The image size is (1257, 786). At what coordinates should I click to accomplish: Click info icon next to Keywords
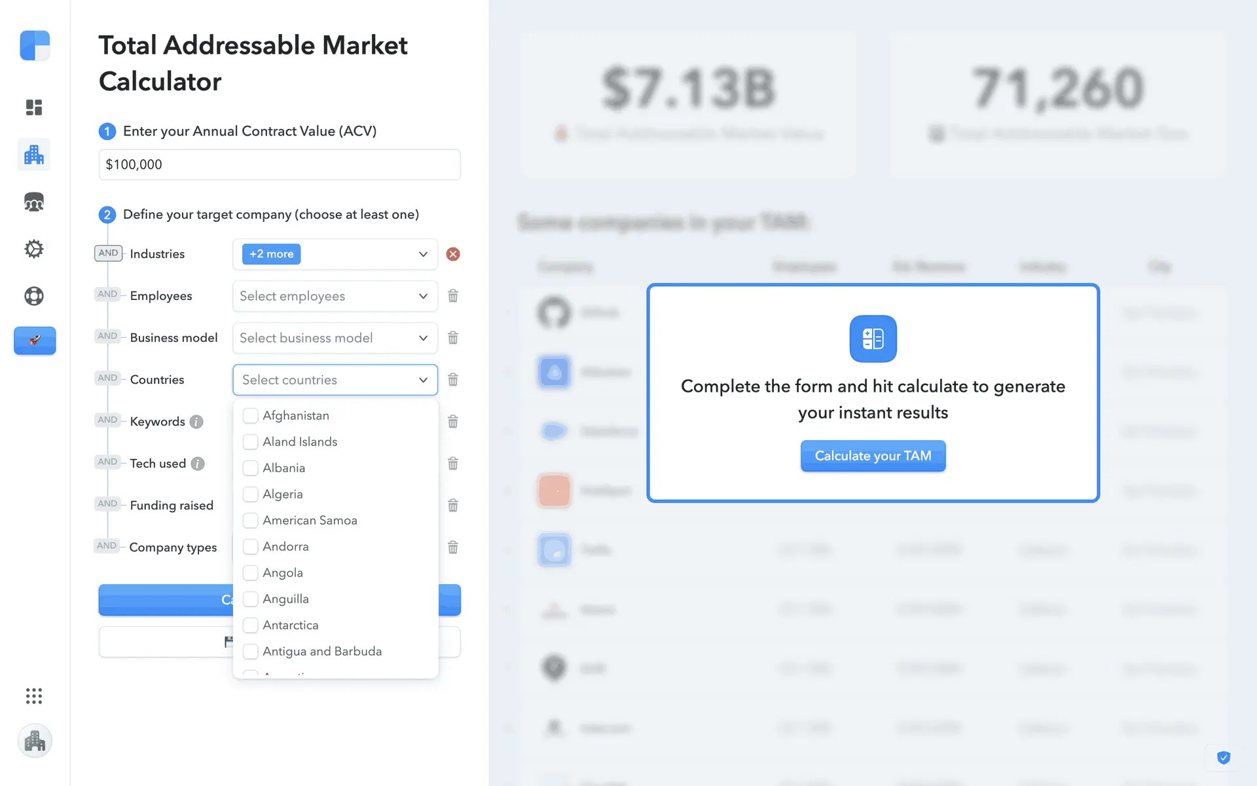(x=196, y=422)
